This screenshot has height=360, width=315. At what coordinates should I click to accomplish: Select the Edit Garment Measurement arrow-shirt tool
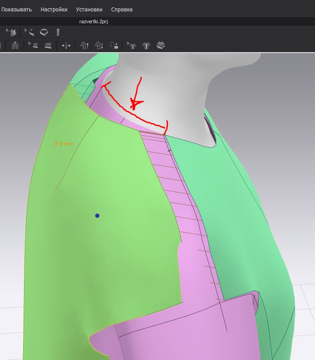(131, 46)
